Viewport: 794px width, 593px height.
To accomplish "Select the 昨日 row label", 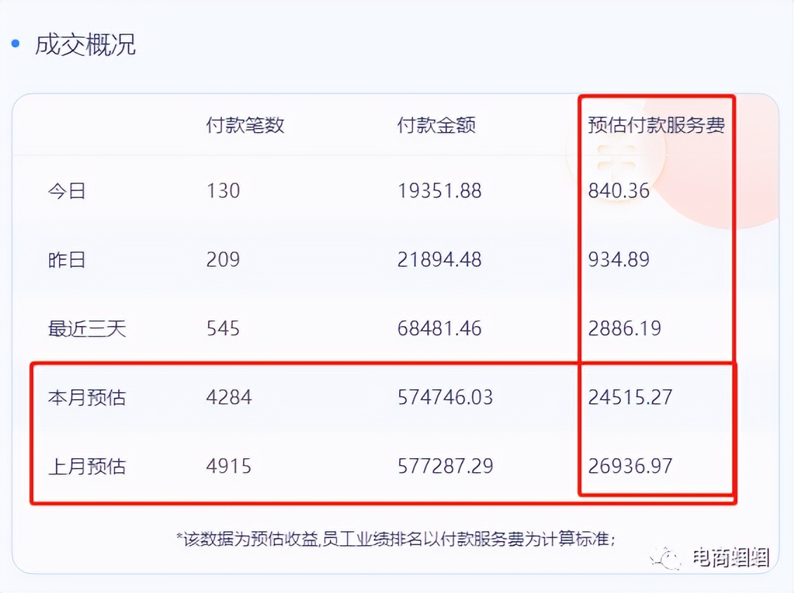I will (x=67, y=259).
